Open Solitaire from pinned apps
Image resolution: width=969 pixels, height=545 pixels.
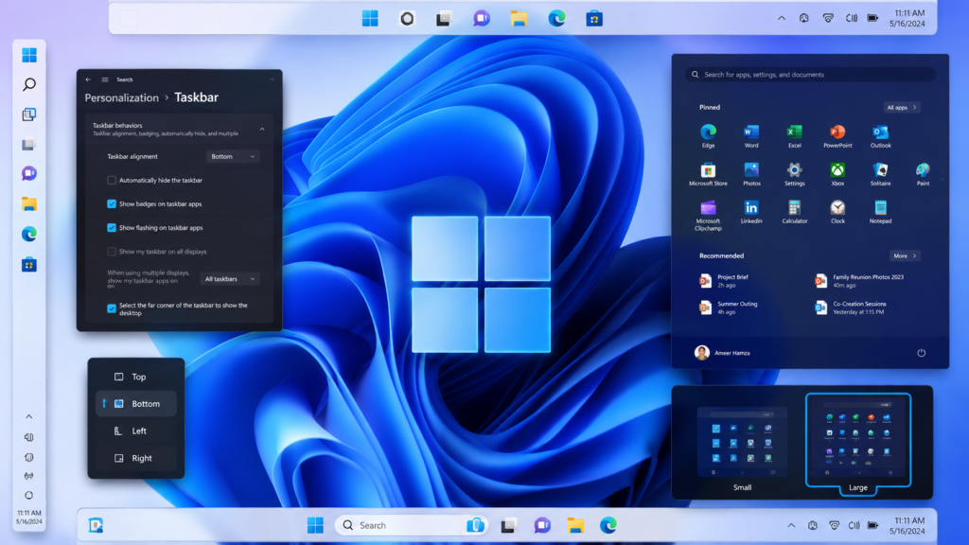881,174
